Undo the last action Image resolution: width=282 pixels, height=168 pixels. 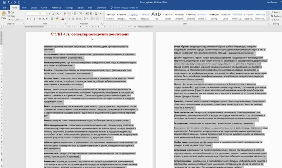9,2
